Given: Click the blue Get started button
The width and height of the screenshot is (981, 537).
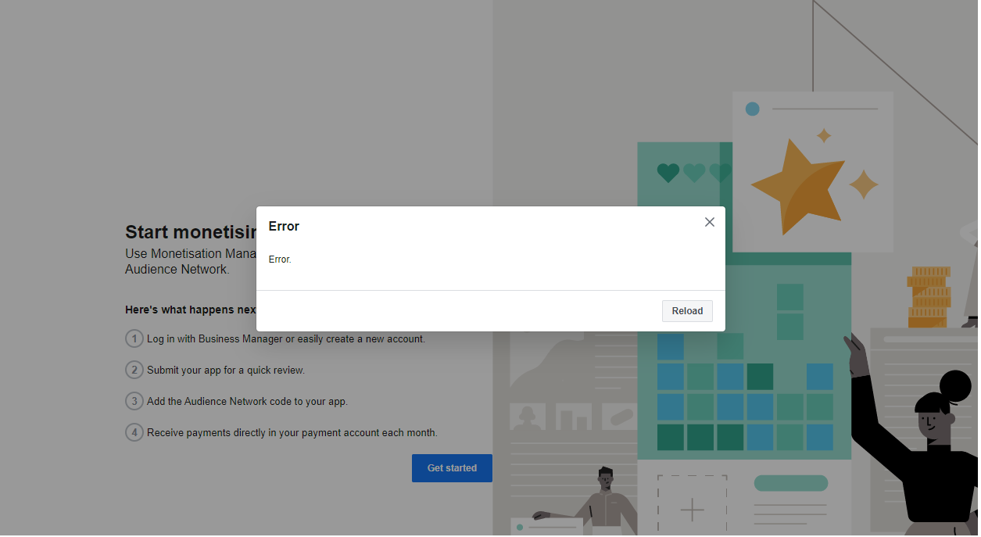Looking at the screenshot, I should [452, 468].
